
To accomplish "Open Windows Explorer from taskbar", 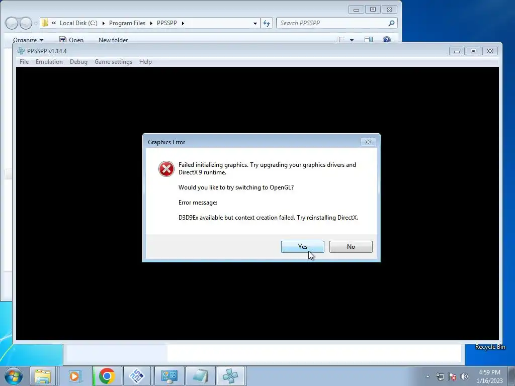I will [43, 376].
